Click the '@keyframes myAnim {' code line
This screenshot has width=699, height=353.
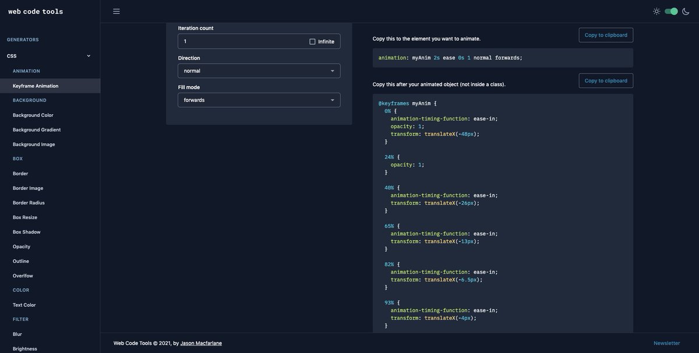(x=407, y=103)
